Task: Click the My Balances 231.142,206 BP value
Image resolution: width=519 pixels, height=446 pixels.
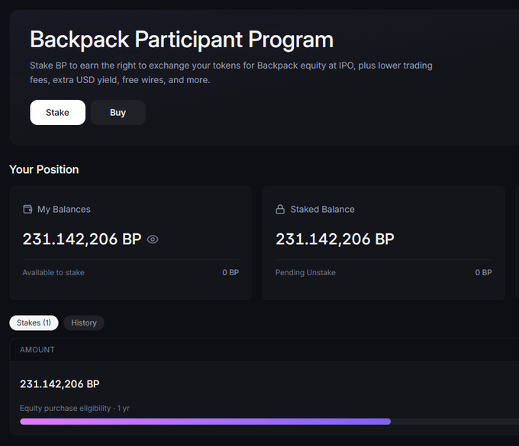Action: (82, 239)
